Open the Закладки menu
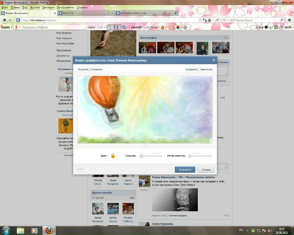This screenshot has height=235, width=294. pyautogui.click(x=48, y=7)
